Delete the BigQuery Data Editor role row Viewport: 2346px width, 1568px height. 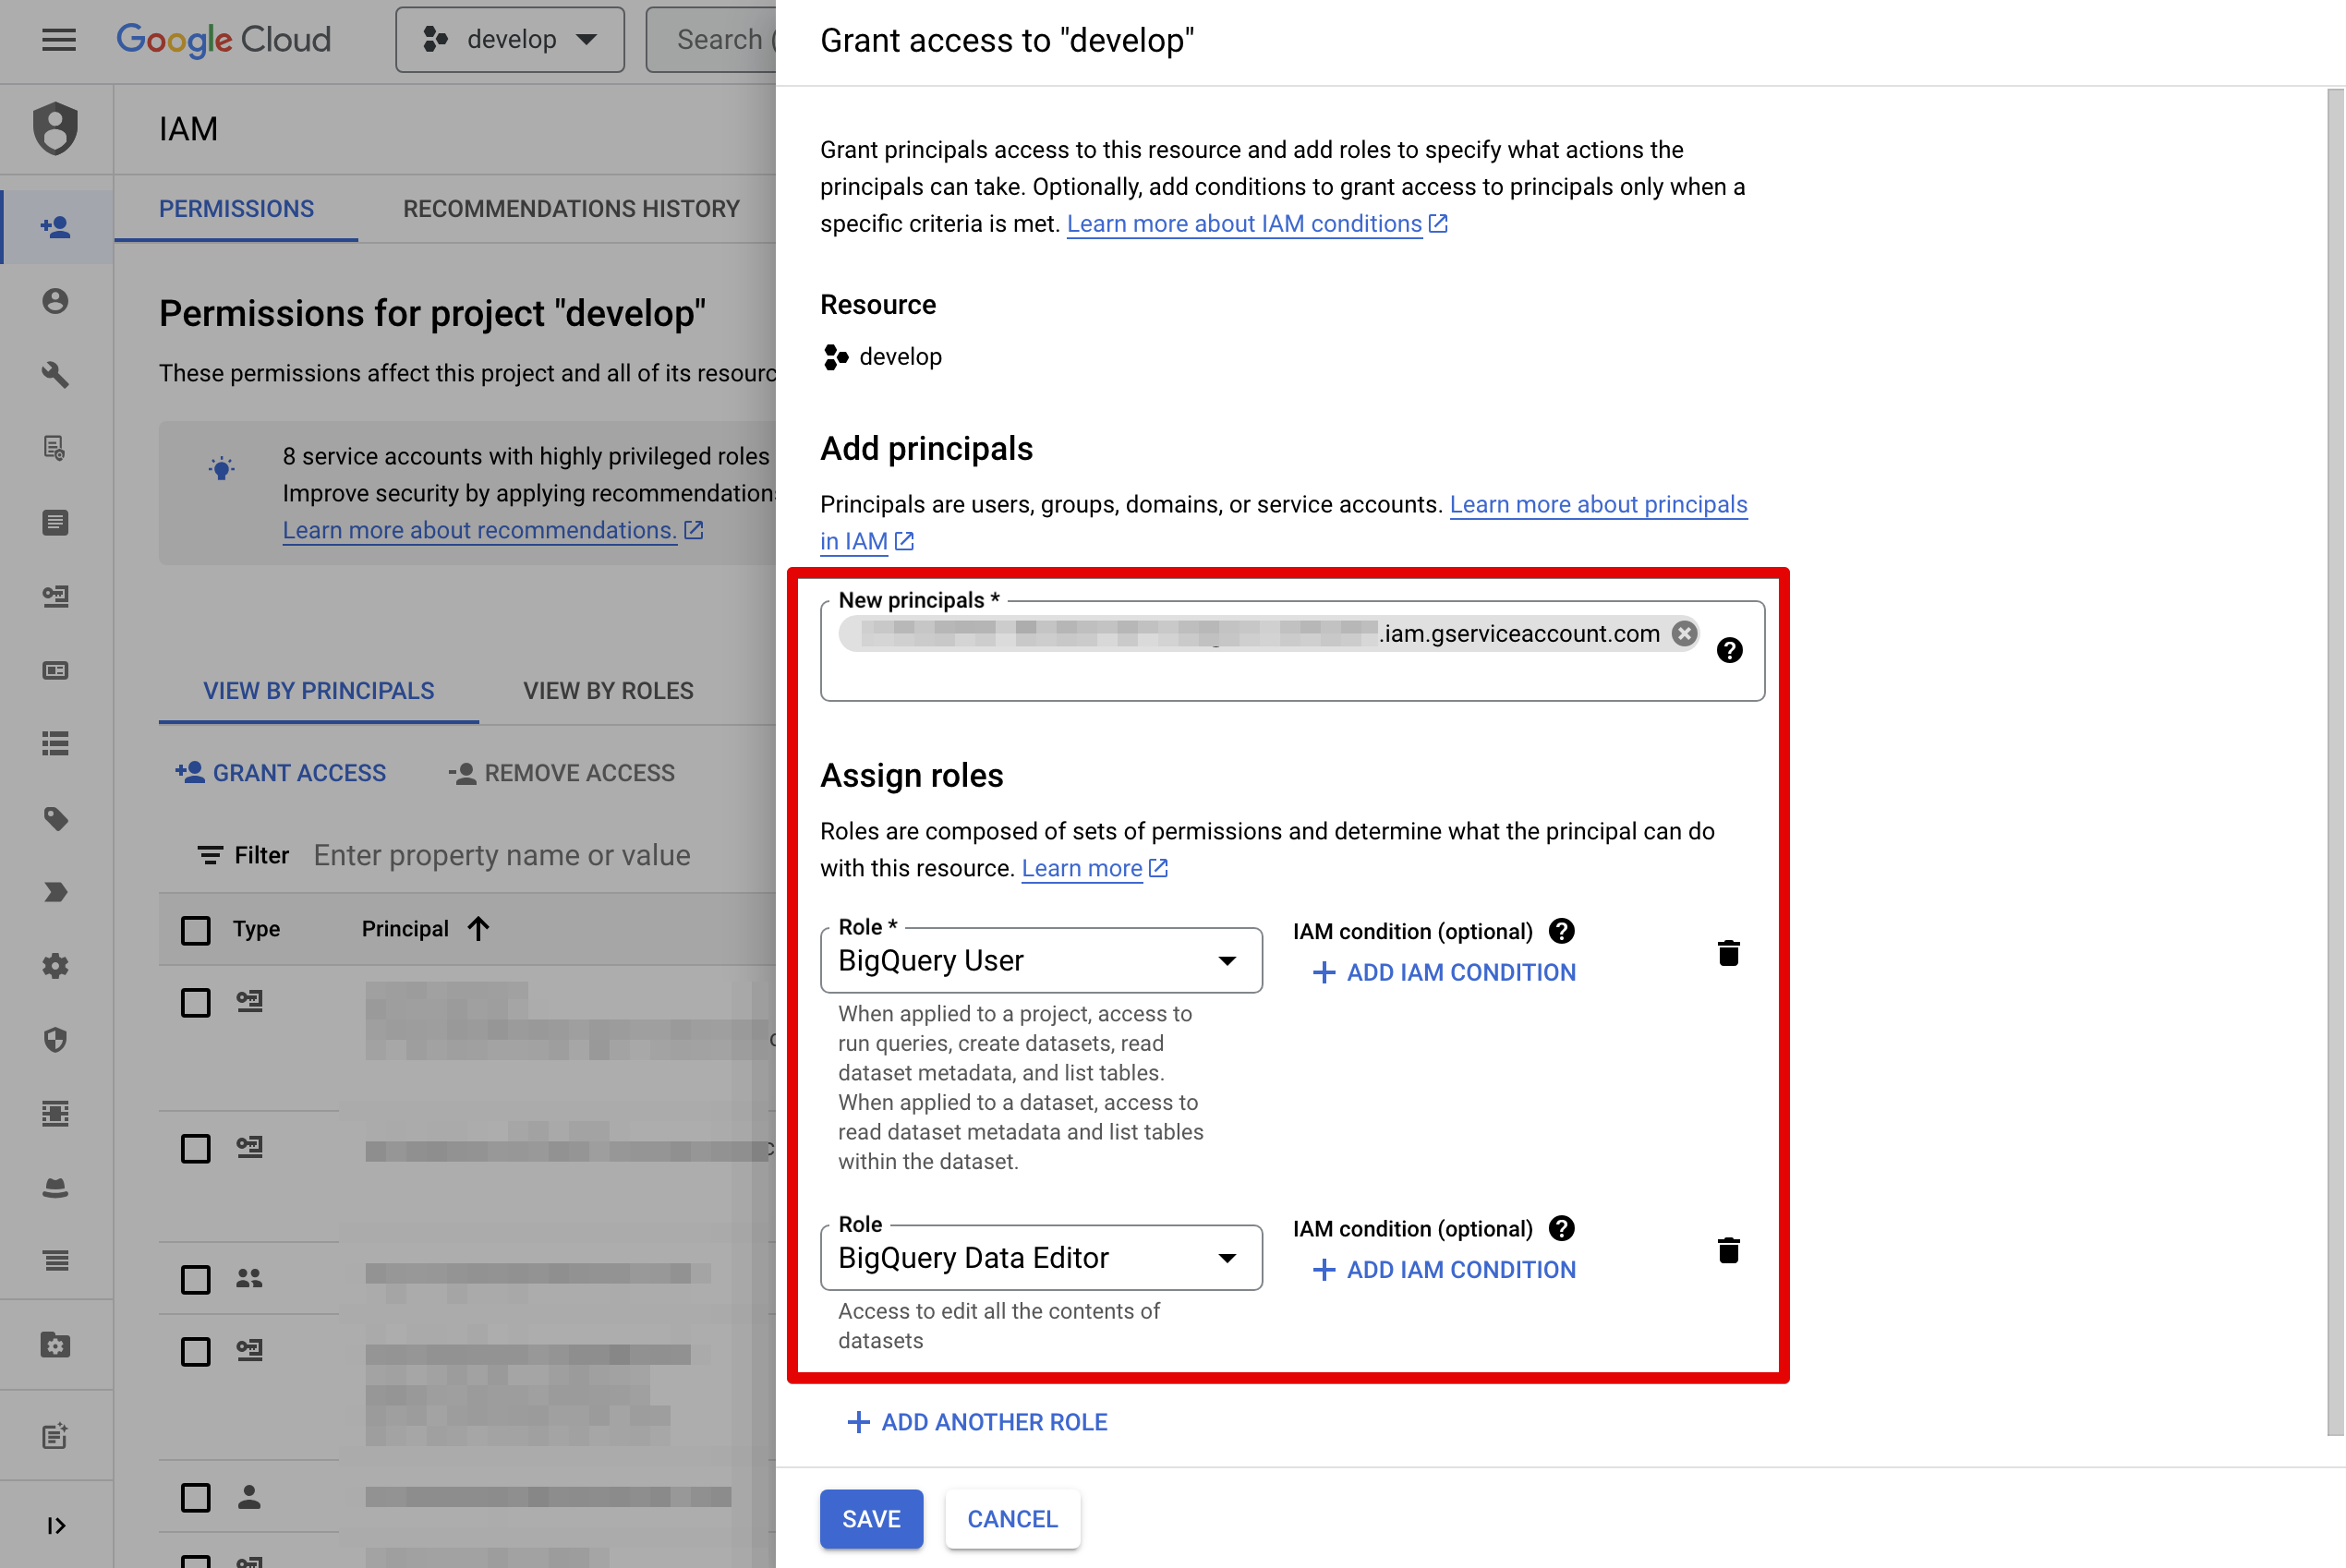click(x=1727, y=1250)
